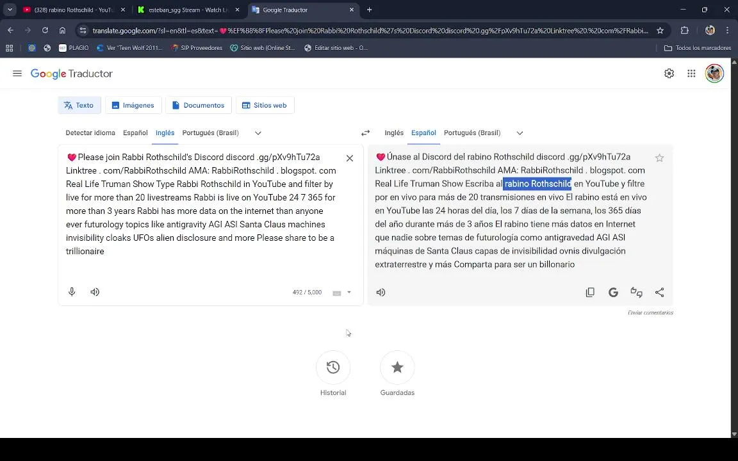738x461 pixels.
Task: Listen to the source English text
Action: [x=95, y=292]
